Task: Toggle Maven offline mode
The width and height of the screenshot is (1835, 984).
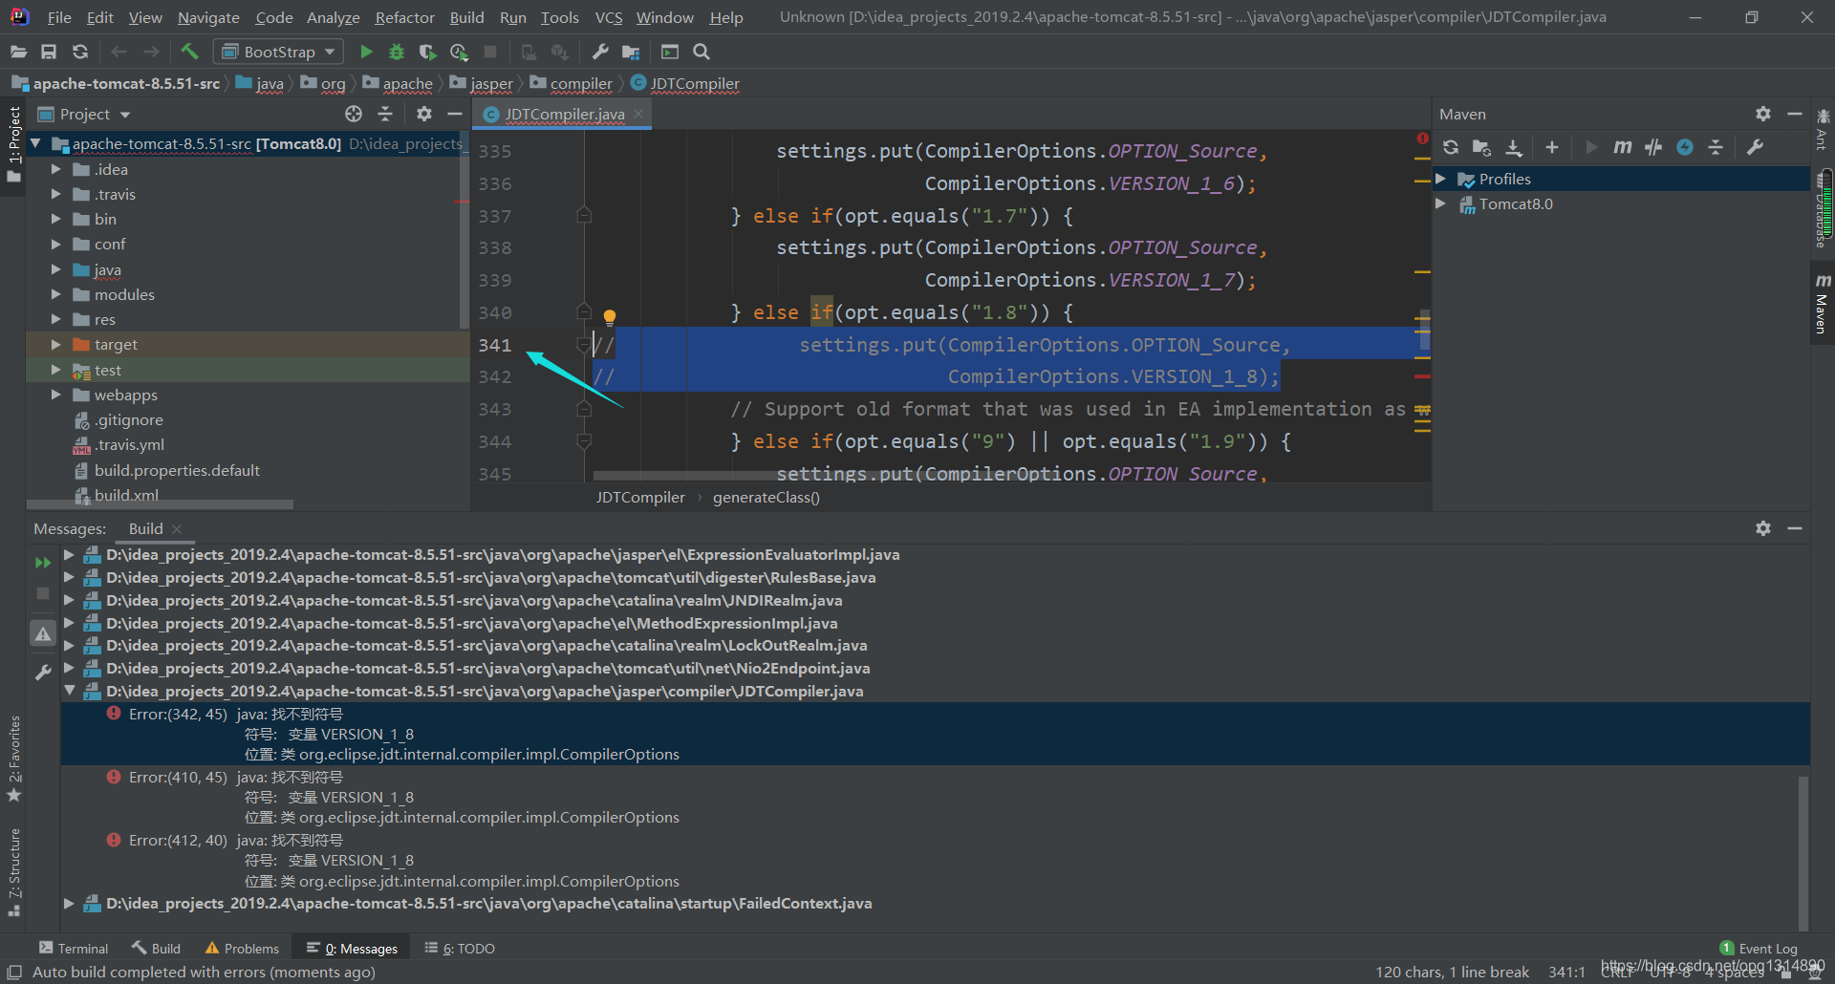Action: (x=1653, y=147)
